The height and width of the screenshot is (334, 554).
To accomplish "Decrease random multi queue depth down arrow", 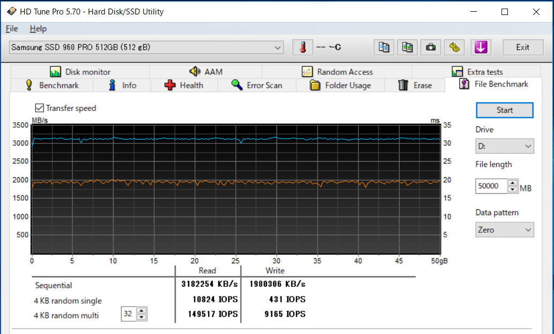I will [141, 317].
